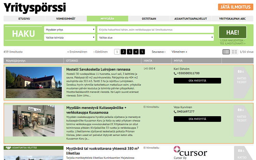Click Vesa Kurvinen's phone number

[x=186, y=111]
